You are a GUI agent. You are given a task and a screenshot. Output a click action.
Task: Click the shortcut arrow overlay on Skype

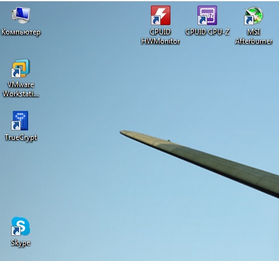click(x=16, y=231)
